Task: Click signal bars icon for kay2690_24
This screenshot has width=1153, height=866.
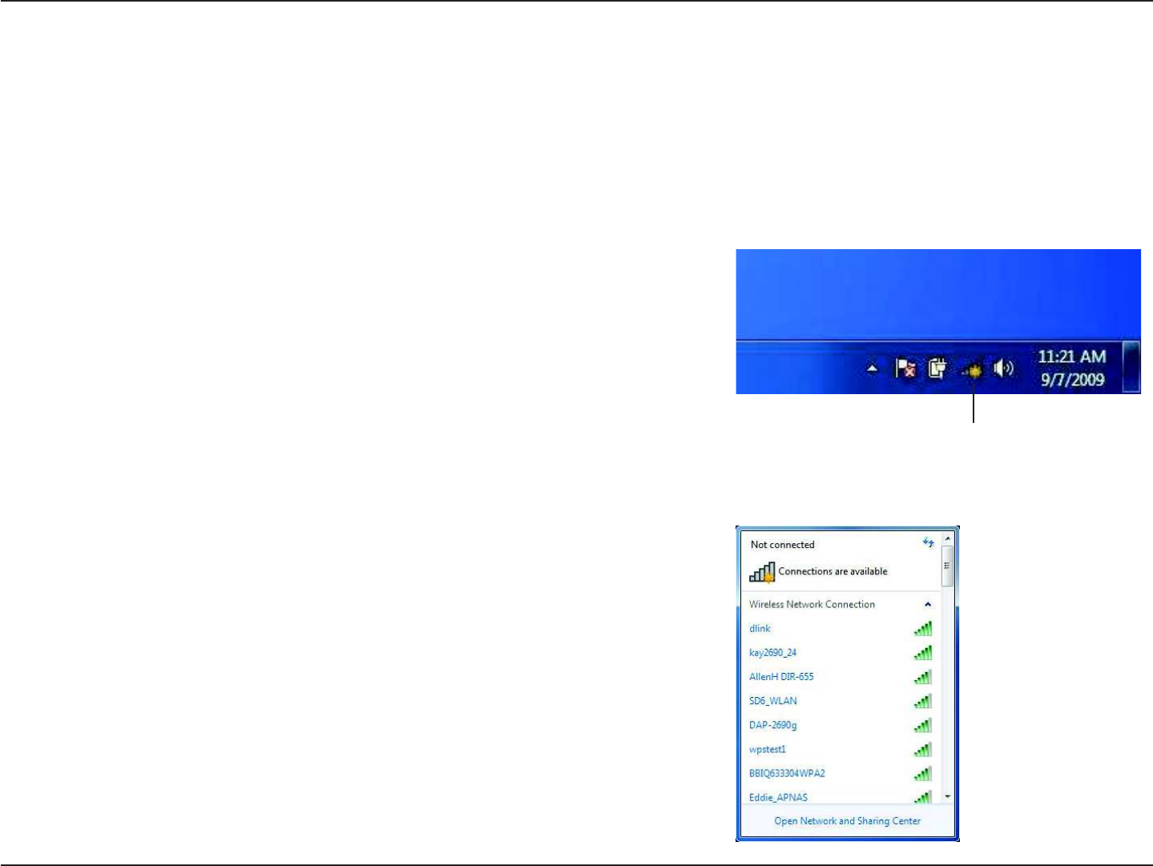Action: 923,653
